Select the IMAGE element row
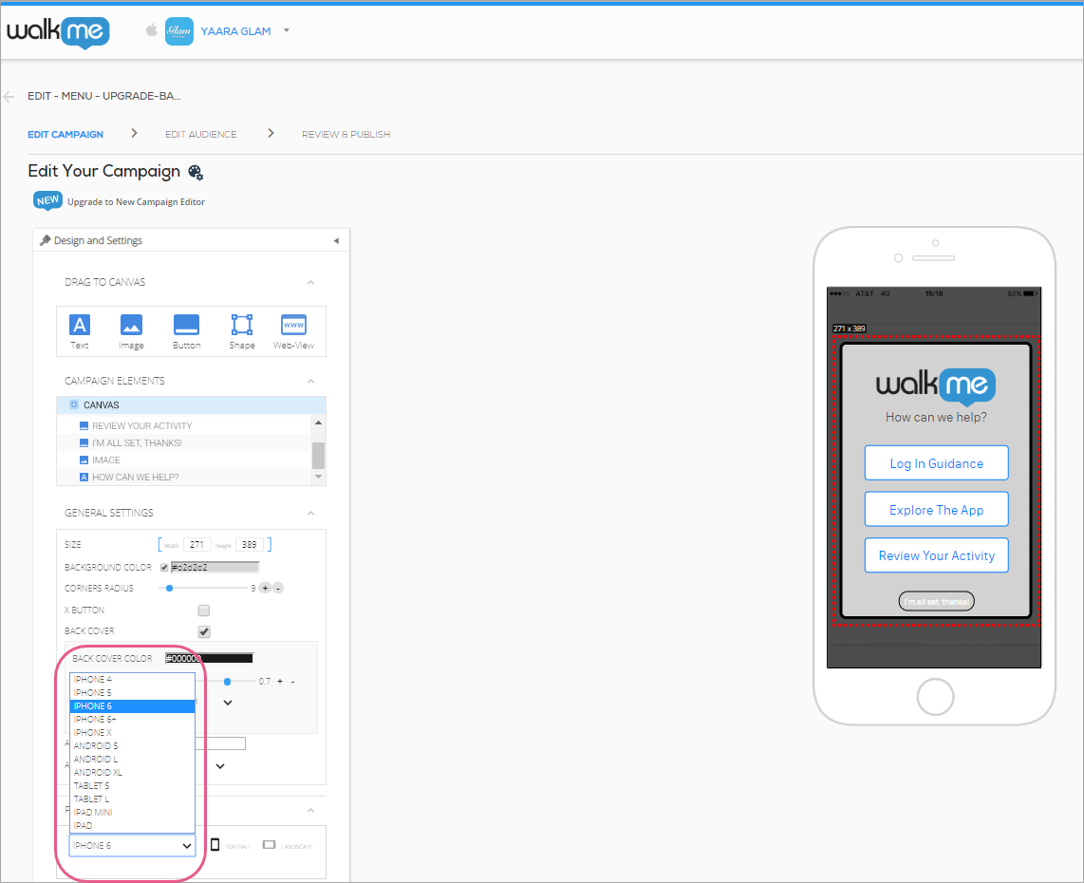The width and height of the screenshot is (1084, 883). 184,460
